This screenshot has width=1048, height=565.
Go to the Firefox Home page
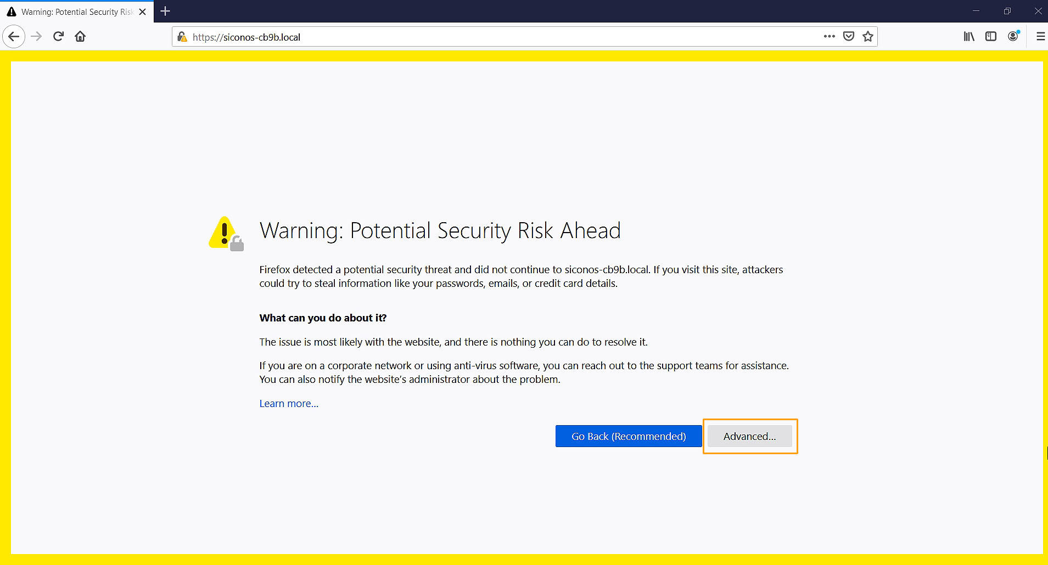(80, 37)
